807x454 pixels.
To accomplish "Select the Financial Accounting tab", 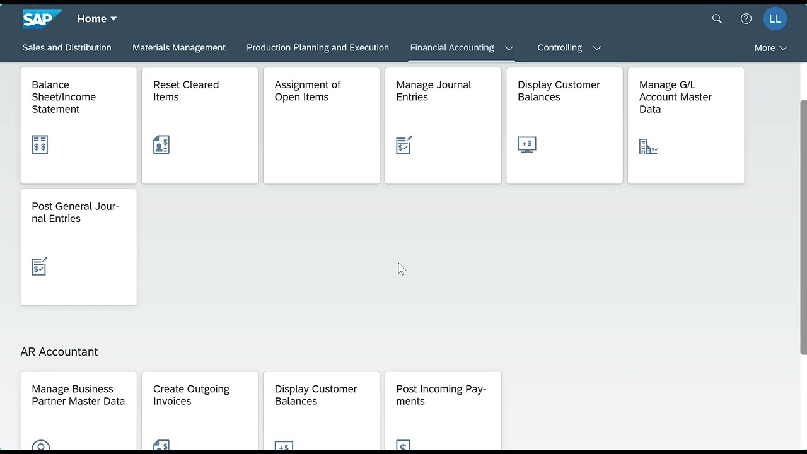I will point(452,47).
